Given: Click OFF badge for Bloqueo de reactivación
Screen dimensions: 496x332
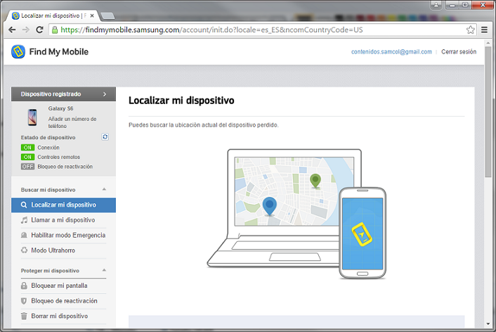Looking at the screenshot, I should click(x=27, y=167).
